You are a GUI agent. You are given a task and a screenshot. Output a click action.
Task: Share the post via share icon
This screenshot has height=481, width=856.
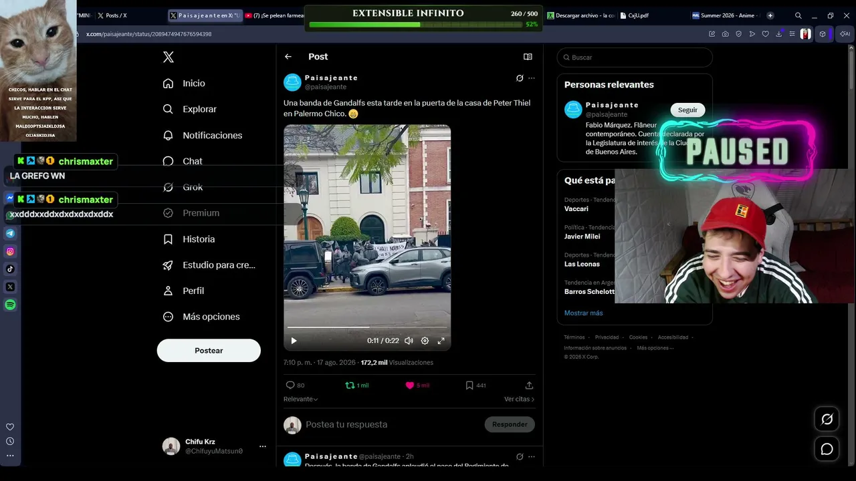[529, 385]
